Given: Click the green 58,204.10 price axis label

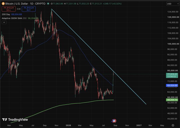Looking at the screenshot, I should click(x=172, y=100).
